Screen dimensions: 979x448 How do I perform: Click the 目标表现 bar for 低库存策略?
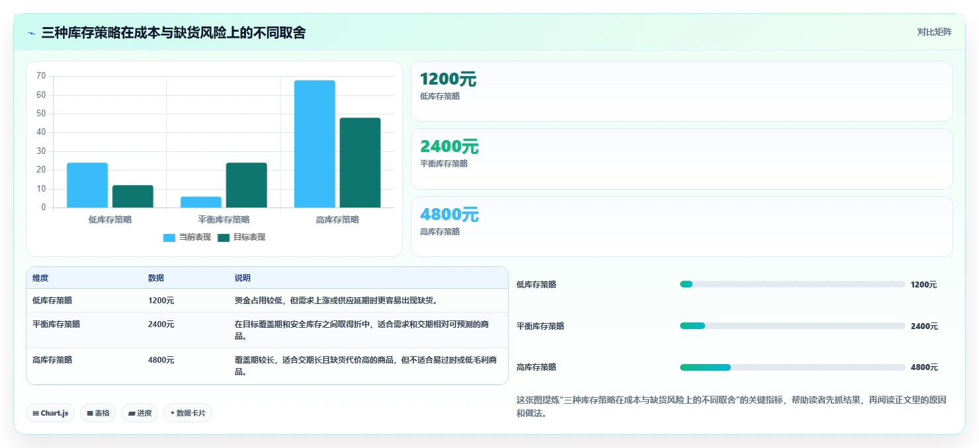tap(133, 196)
